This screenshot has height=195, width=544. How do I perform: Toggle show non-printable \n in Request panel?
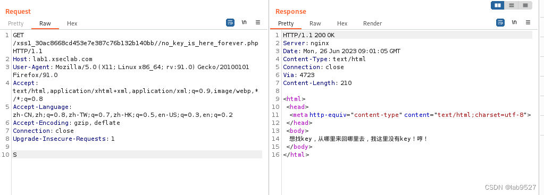tap(244, 22)
